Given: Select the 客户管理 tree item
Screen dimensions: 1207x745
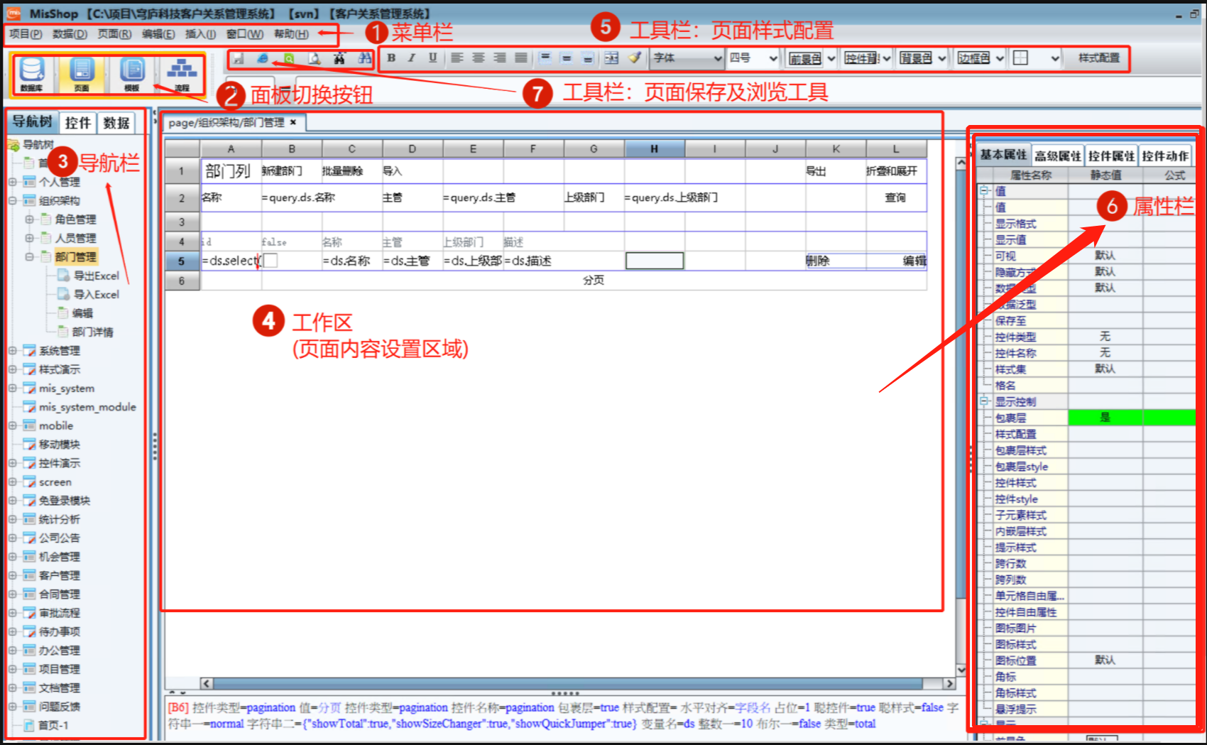Looking at the screenshot, I should pyautogui.click(x=60, y=575).
